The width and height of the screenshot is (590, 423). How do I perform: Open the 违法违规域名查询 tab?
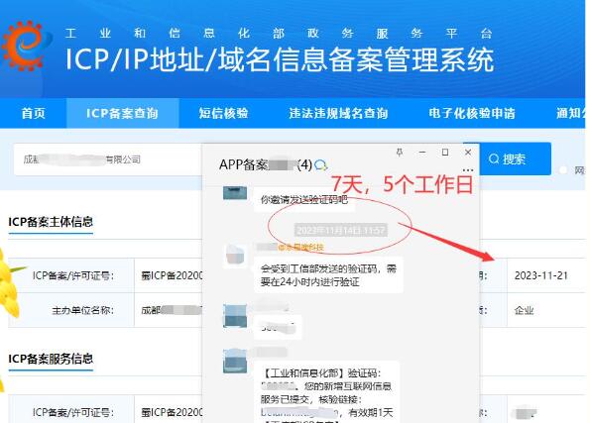pos(339,113)
